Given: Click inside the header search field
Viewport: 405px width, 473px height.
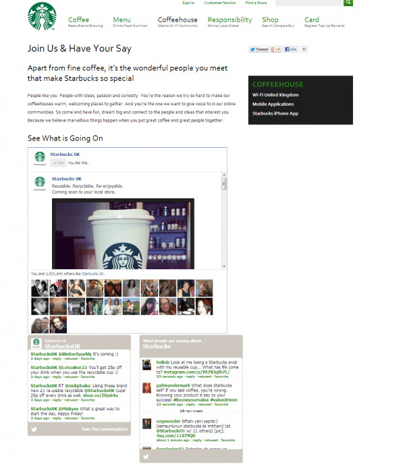Looking at the screenshot, I should point(309,3).
